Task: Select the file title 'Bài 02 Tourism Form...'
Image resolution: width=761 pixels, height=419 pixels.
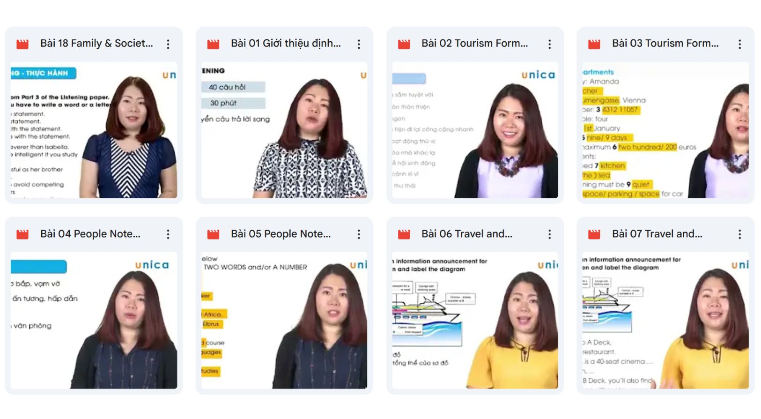Action: coord(474,44)
